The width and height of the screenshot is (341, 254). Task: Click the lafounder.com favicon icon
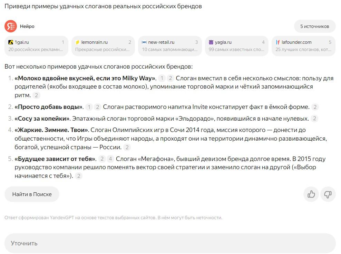point(278,42)
